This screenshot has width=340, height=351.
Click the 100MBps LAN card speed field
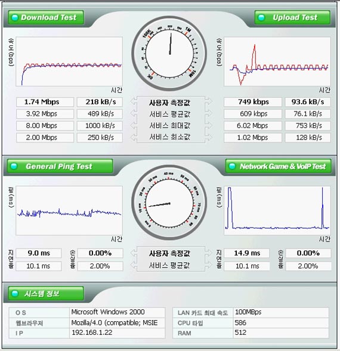coord(281,312)
